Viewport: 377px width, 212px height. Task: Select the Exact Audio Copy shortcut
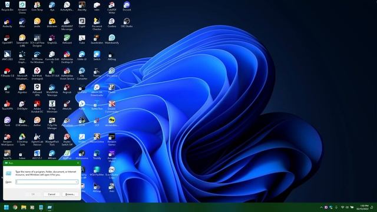[x=112, y=172]
